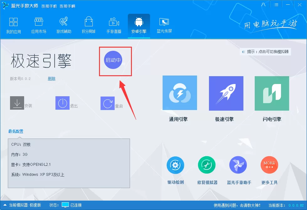Image resolution: width=307 pixels, height=210 pixels.
Task: Click 最低配置 minimum requirements heading
Action: [x=16, y=131]
